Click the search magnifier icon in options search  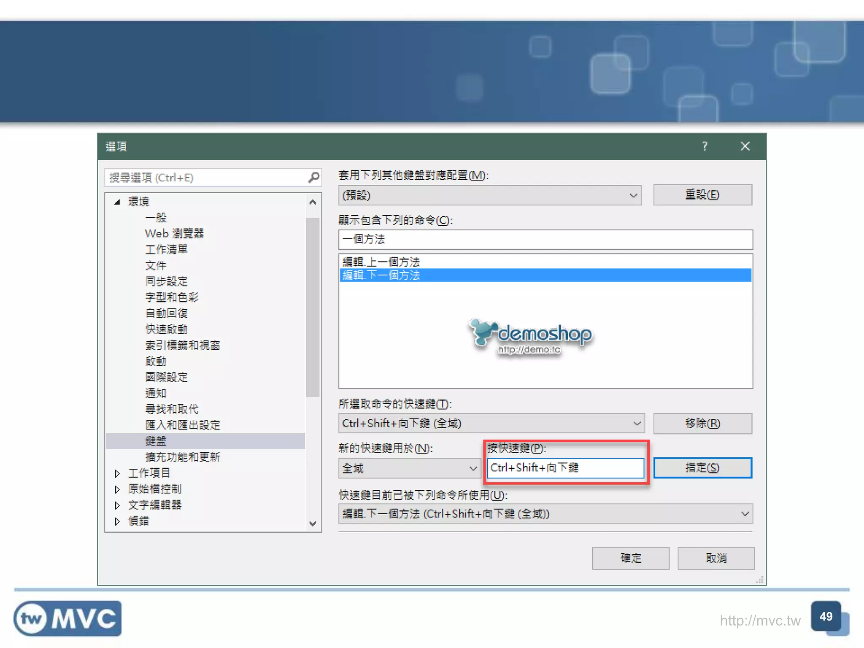(x=313, y=177)
